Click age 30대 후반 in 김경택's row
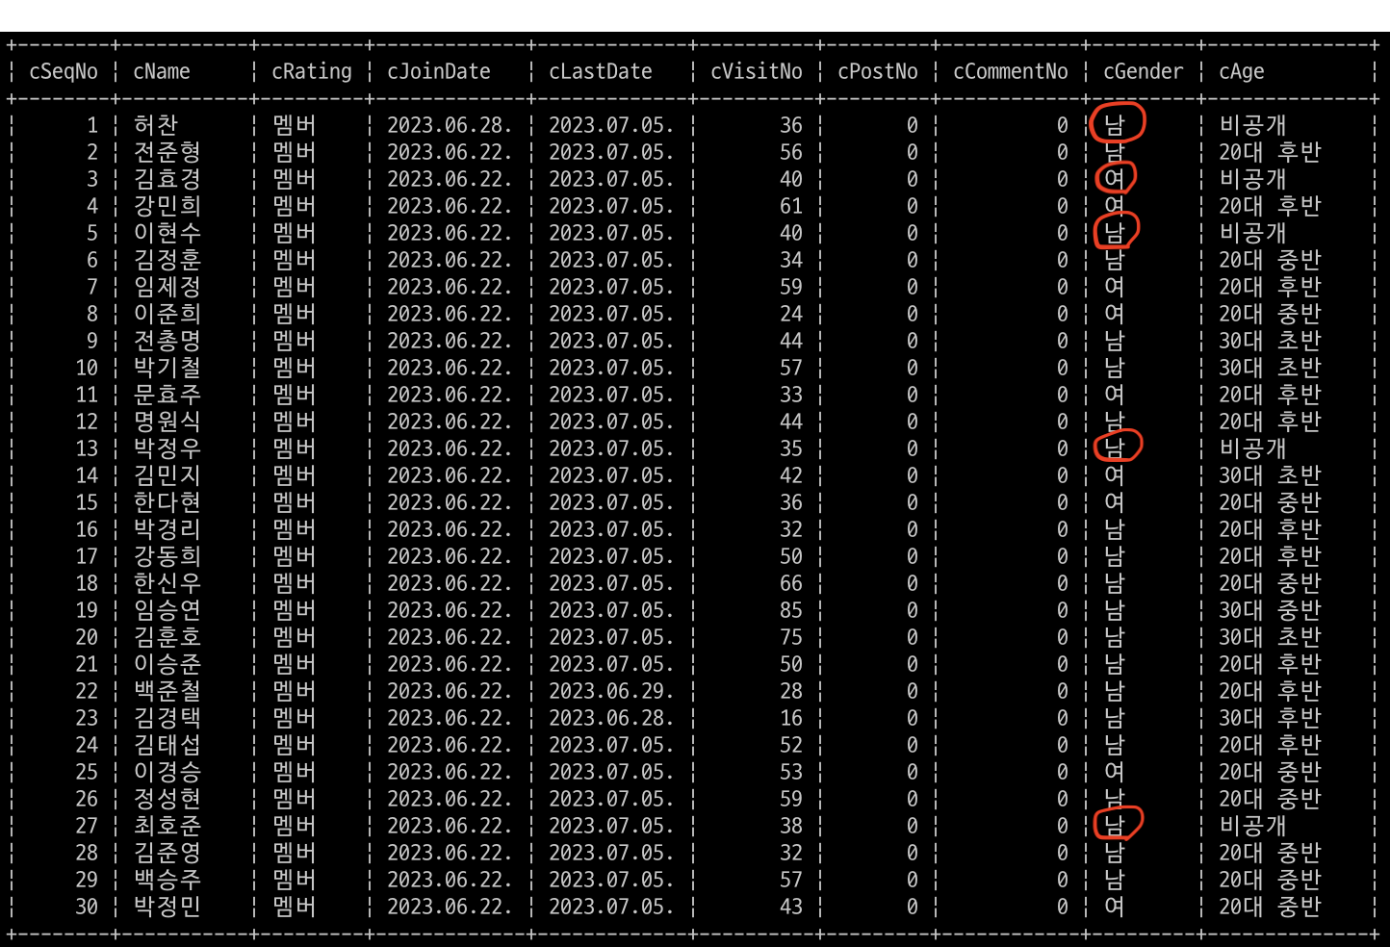 (1271, 718)
